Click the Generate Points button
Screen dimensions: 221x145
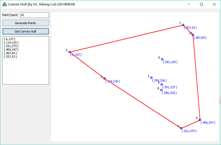pyautogui.click(x=25, y=23)
